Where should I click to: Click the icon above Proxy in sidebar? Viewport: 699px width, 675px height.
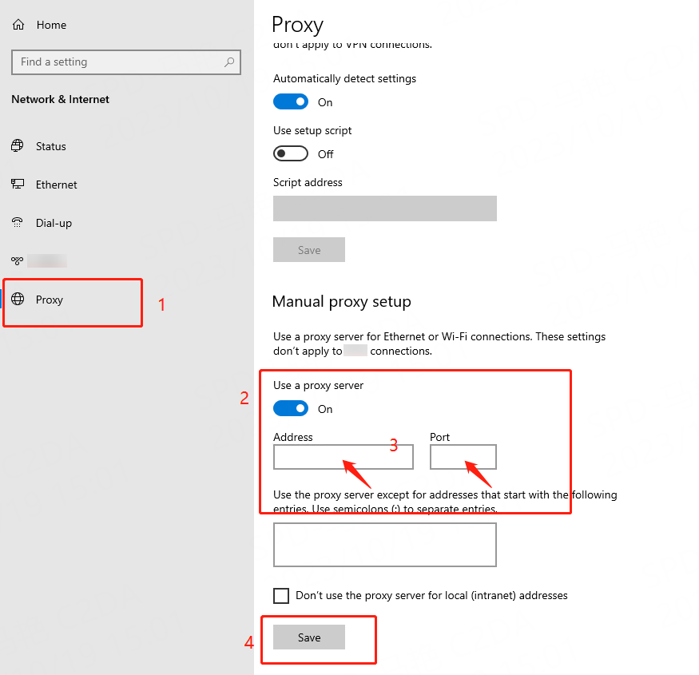(18, 260)
